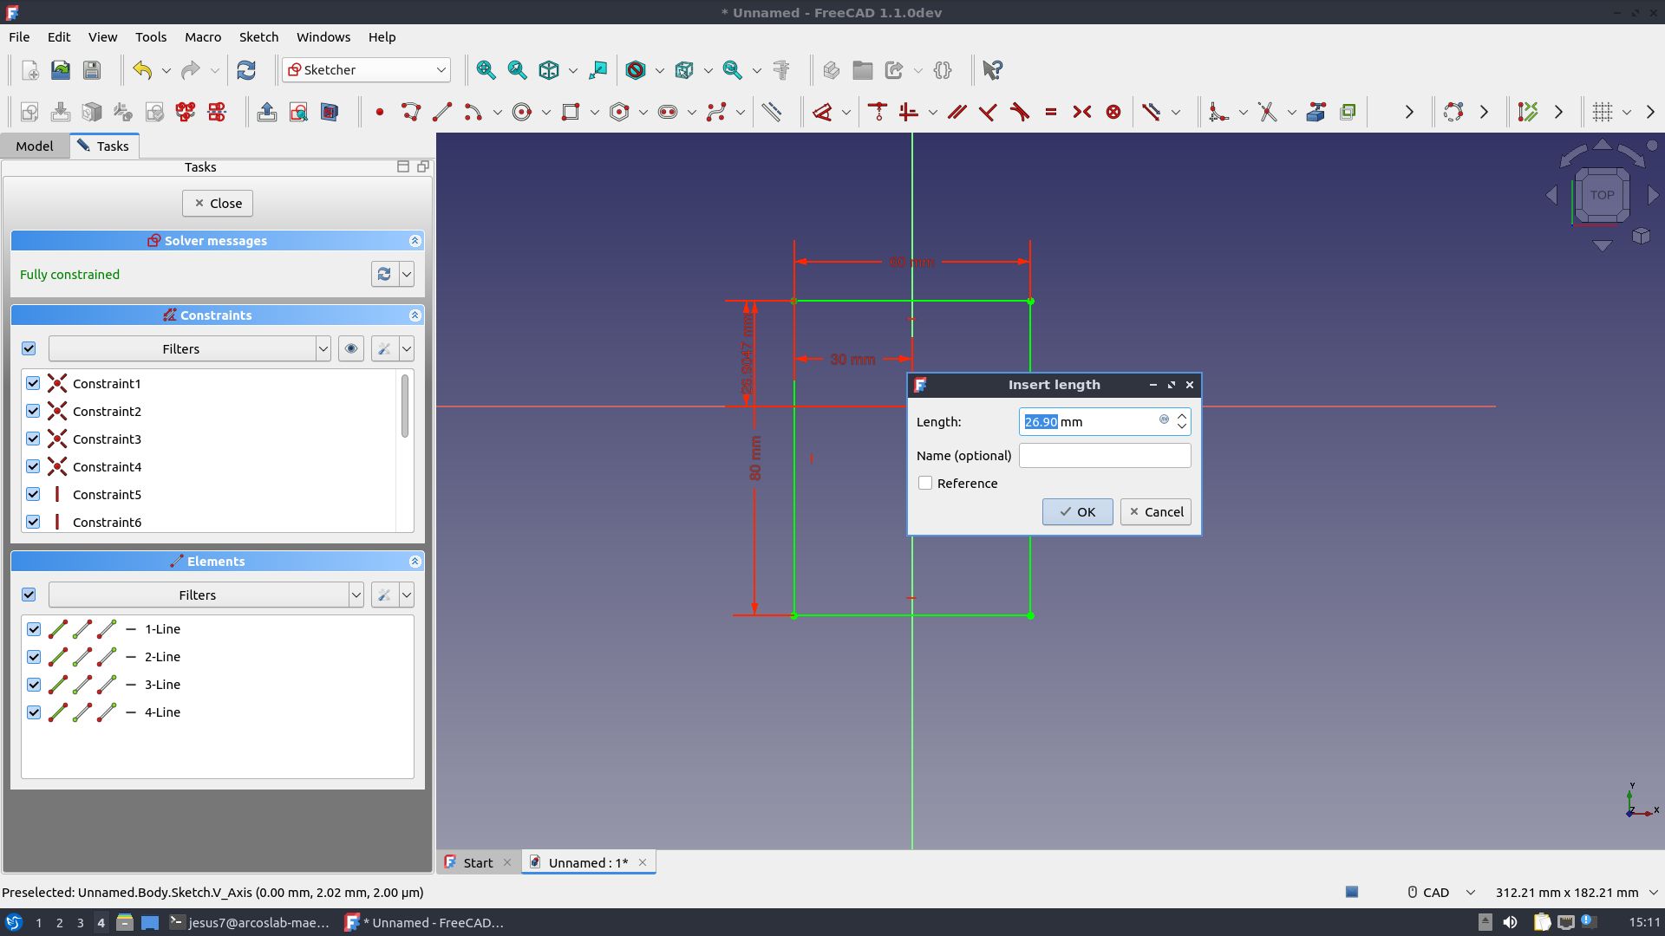Uncheck Constraint3 checkbox
This screenshot has width=1665, height=936.
pos(33,439)
